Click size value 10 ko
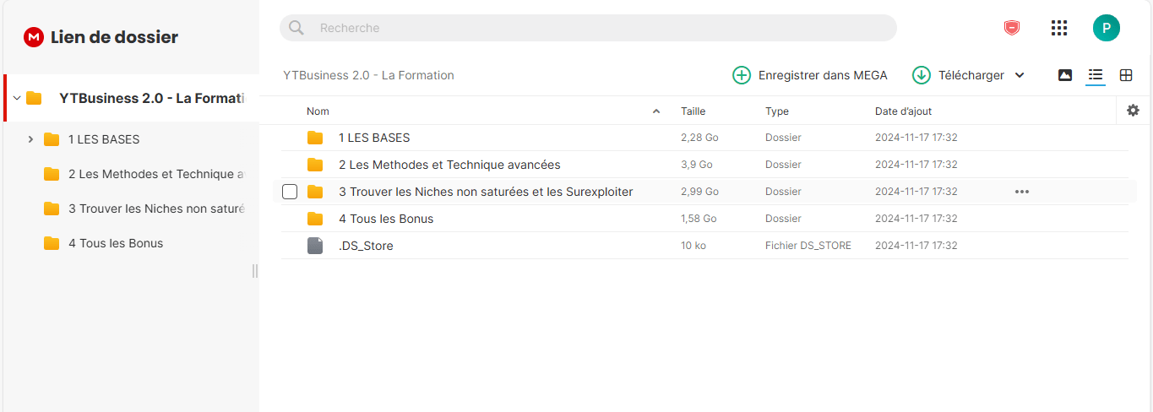Image resolution: width=1153 pixels, height=412 pixels. tap(693, 246)
